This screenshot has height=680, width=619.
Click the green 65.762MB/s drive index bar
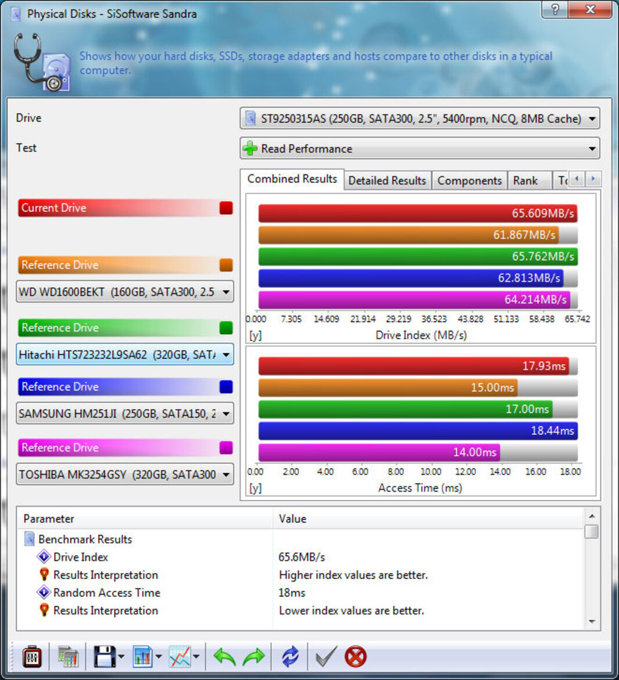coord(418,256)
